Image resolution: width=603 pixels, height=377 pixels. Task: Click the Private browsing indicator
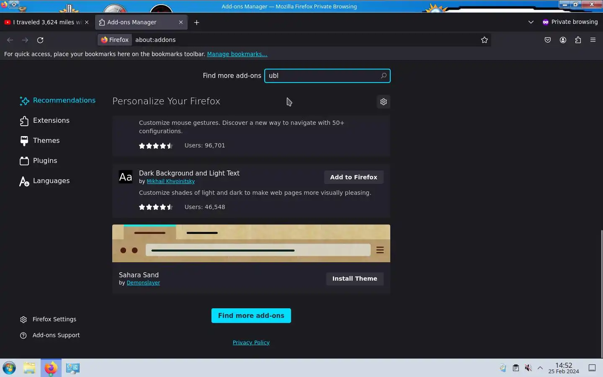coord(570,22)
